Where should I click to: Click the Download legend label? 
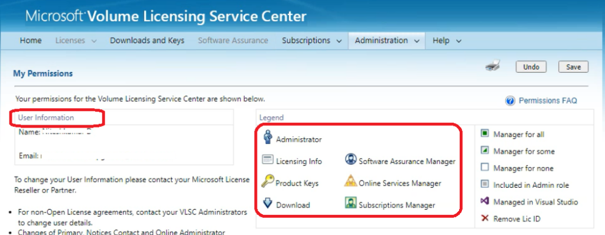(293, 205)
